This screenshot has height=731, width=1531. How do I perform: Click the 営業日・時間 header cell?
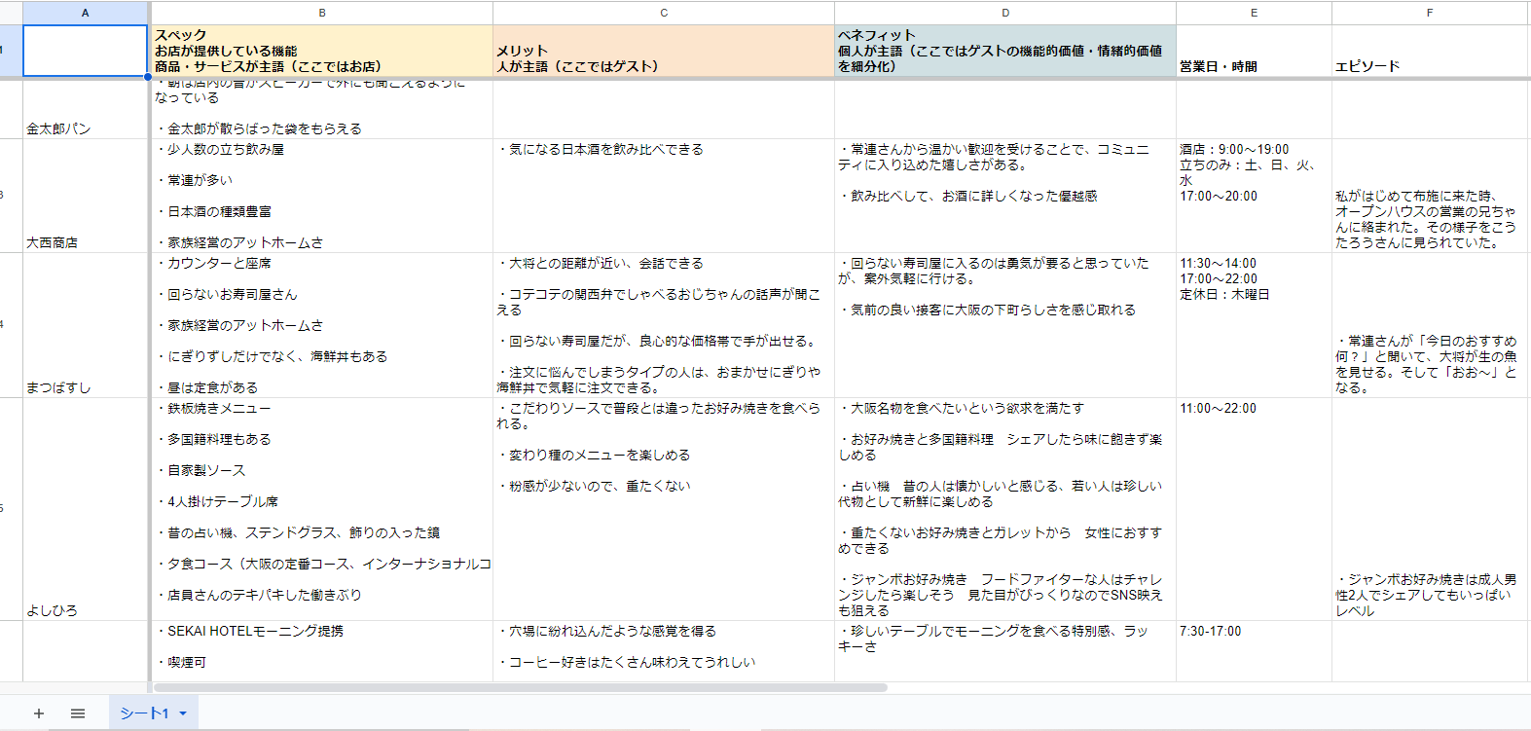point(1254,51)
